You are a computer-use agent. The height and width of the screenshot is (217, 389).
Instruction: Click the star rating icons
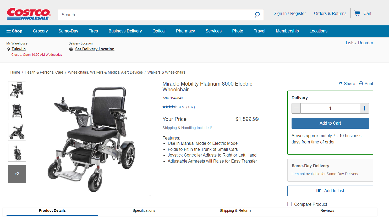coord(169,107)
